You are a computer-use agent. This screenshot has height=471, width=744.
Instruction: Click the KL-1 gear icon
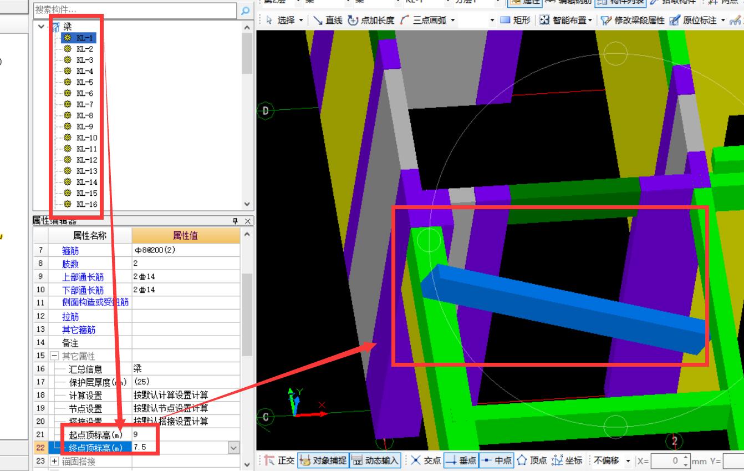68,38
